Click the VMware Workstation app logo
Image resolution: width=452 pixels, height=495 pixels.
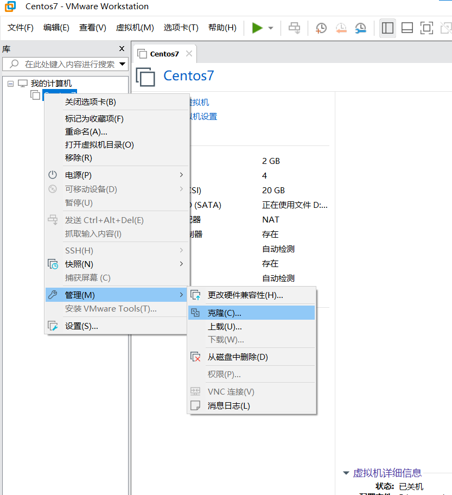10,7
